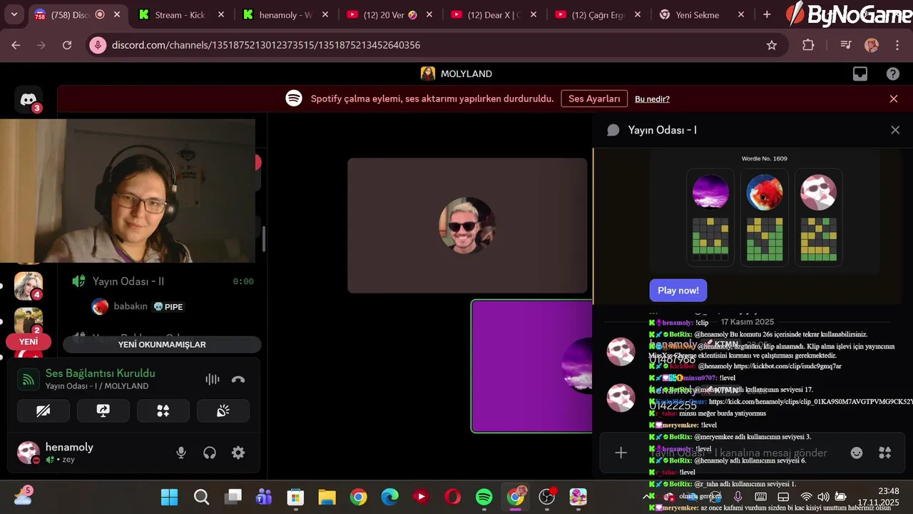Switch to the henamoly Kick tab
The image size is (913, 514).
[285, 14]
